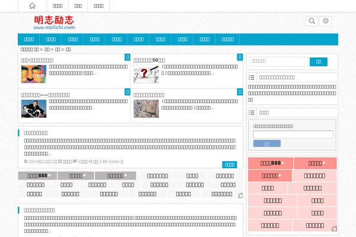Open the red question mark thumbnail
Image resolution: width=356 pixels, height=237 pixels.
[146, 74]
